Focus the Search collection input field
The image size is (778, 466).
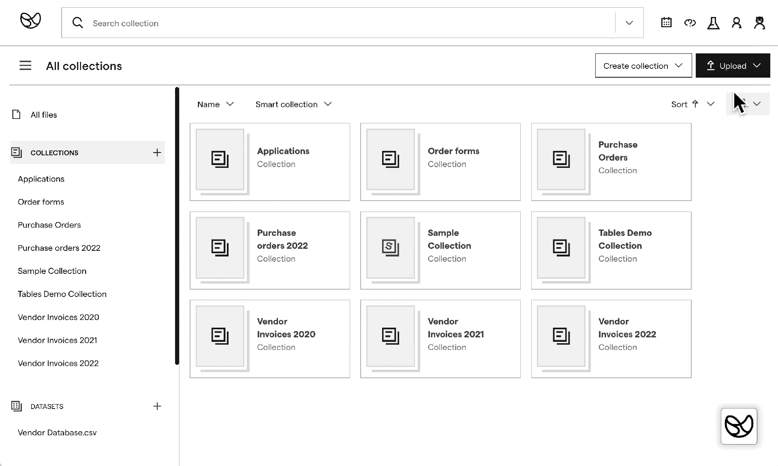pos(352,23)
